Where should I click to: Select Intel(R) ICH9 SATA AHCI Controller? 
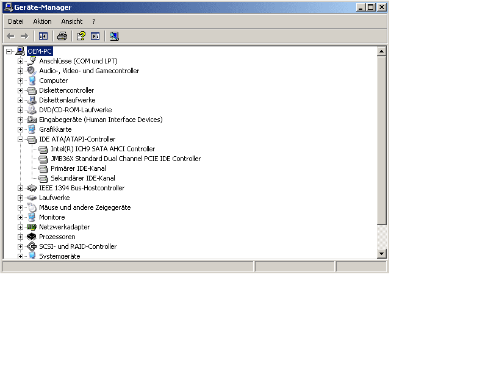102,149
